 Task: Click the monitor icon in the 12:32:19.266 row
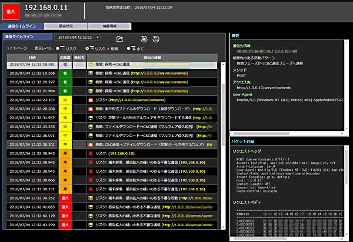click(x=91, y=73)
